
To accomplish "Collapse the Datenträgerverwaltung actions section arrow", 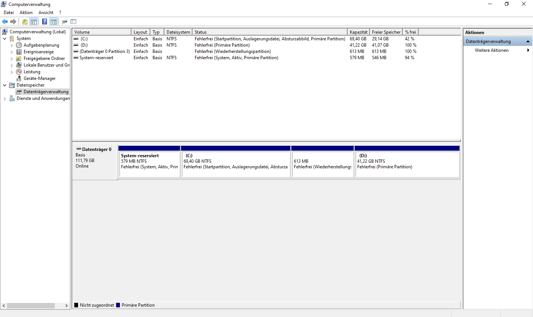I will [x=528, y=41].
